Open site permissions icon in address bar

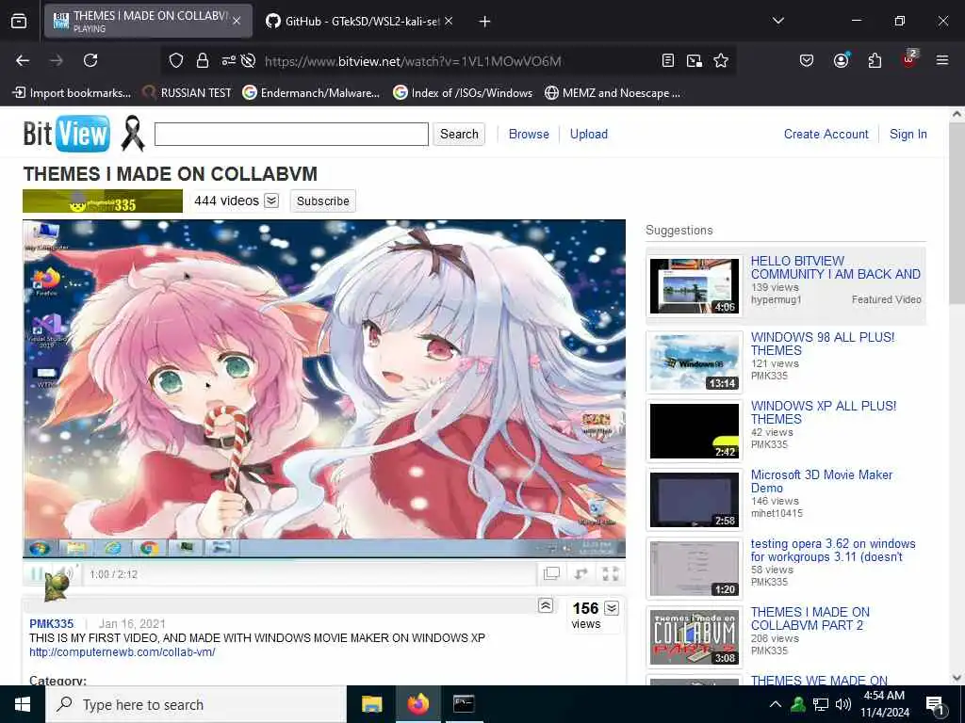(x=228, y=60)
